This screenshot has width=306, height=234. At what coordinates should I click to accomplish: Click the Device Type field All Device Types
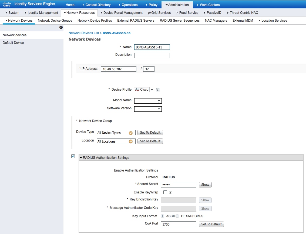pyautogui.click(x=116, y=133)
